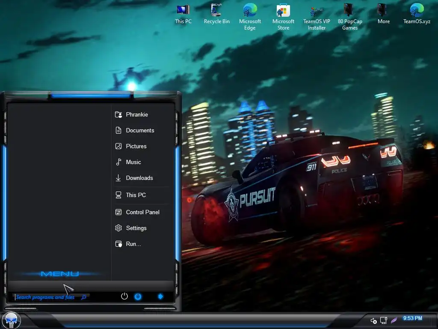The width and height of the screenshot is (438, 329).
Task: Launch Microsoft Edge from the desktop
Action: click(250, 17)
